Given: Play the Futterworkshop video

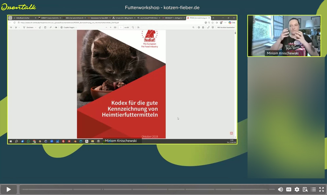Looking at the screenshot, I should (9, 189).
